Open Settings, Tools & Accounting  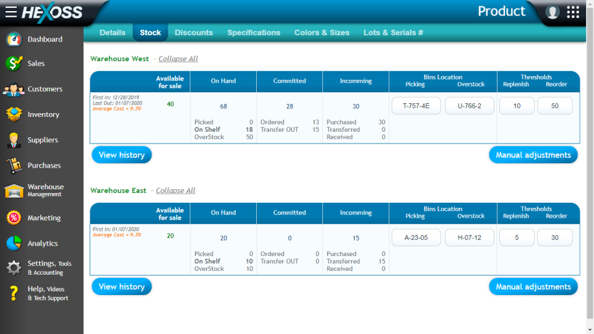(x=49, y=268)
